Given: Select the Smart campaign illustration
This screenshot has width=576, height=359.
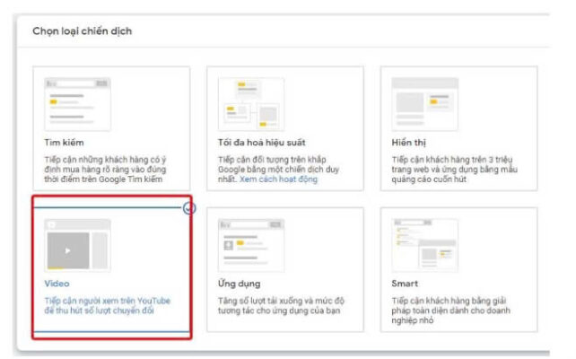Looking at the screenshot, I should [425, 245].
